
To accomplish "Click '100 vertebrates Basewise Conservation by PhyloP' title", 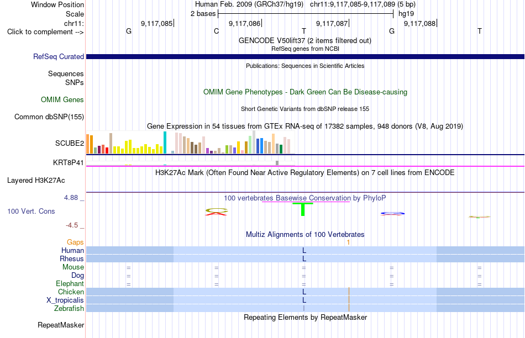I will (x=305, y=198).
